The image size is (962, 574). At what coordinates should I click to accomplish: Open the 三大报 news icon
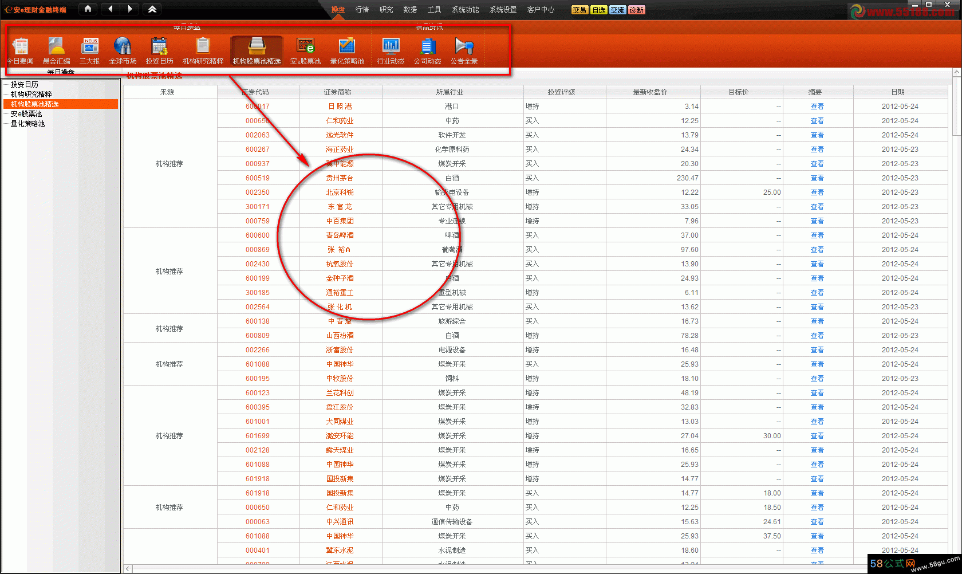[90, 50]
